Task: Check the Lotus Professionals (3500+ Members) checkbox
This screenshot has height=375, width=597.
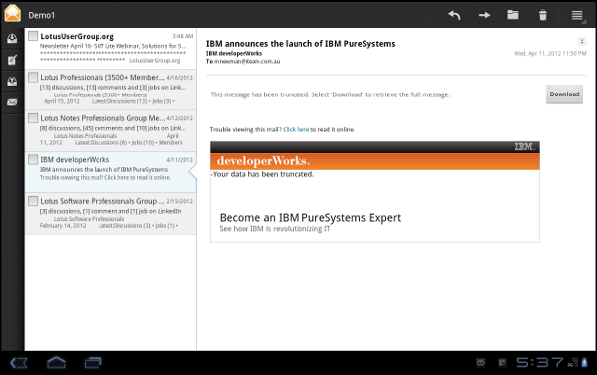Action: [33, 77]
